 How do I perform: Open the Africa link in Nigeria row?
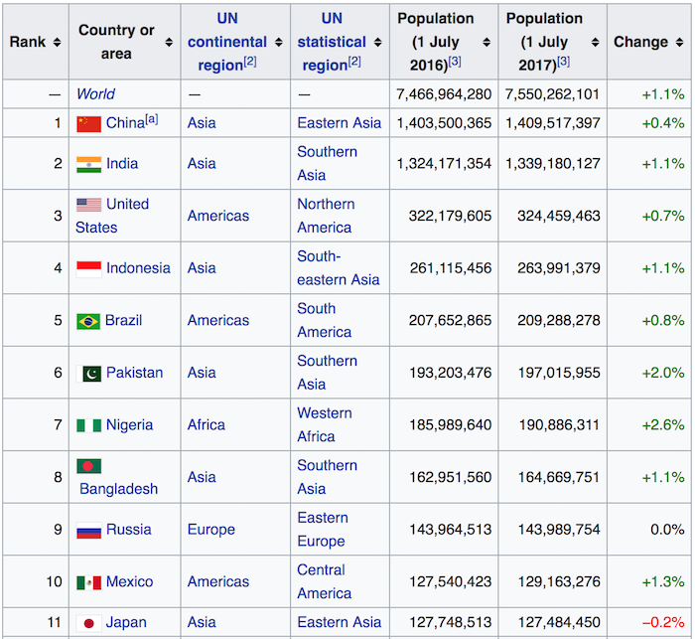pyautogui.click(x=207, y=425)
